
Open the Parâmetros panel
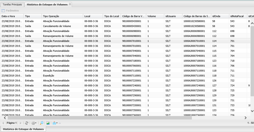10,10
